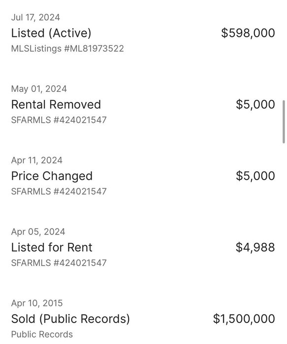Click the $1,500,000 sold price
The width and height of the screenshot is (287, 344).
244,319
